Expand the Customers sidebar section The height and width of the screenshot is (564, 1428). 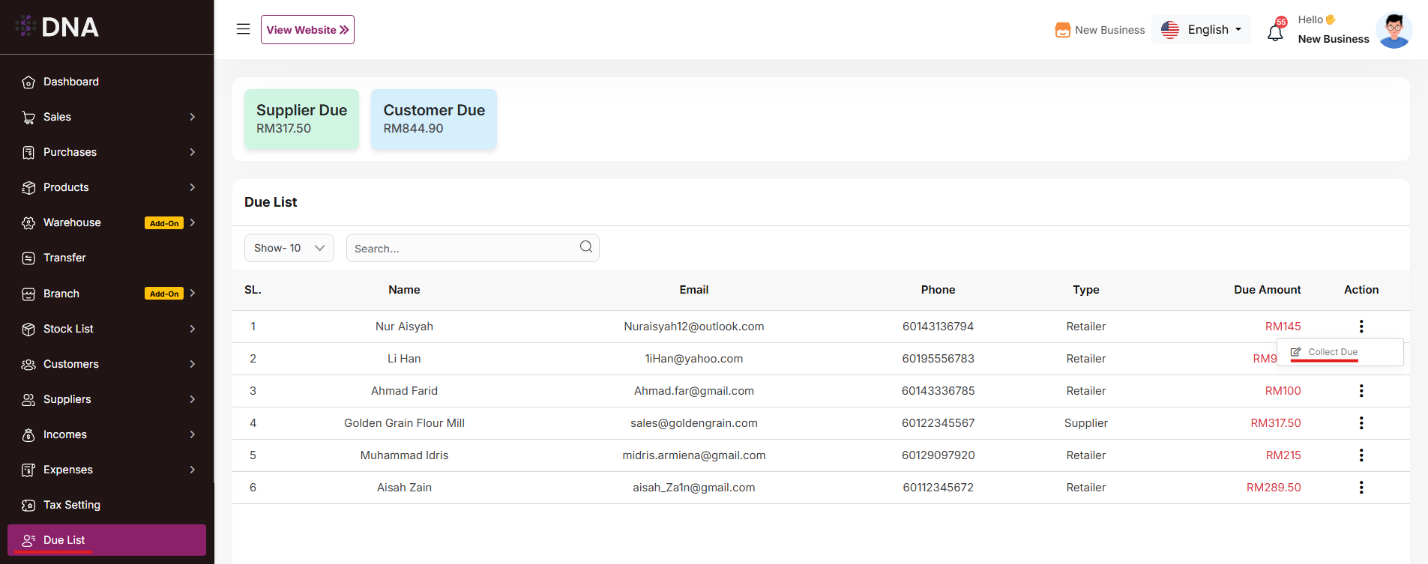(107, 364)
